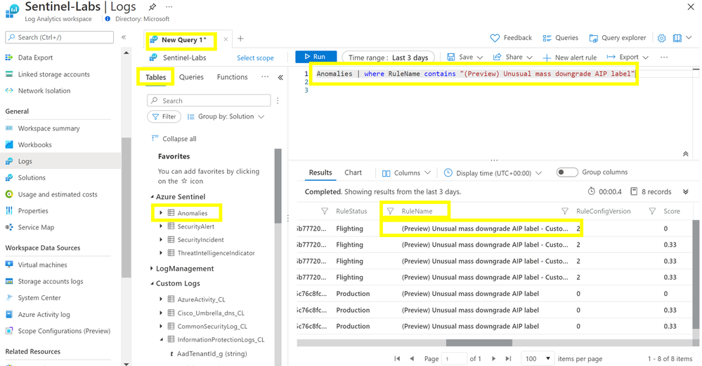Create a New alert rule
The height and width of the screenshot is (366, 702).
click(x=569, y=57)
